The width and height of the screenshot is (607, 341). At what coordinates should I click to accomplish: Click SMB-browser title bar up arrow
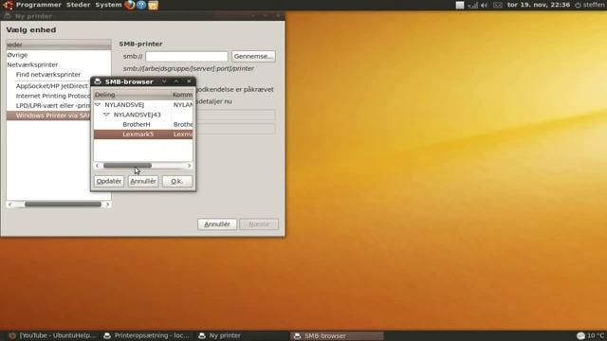176,81
